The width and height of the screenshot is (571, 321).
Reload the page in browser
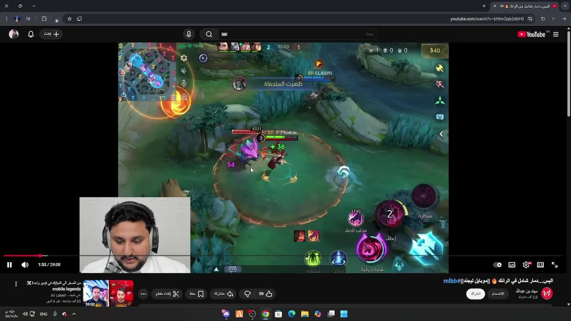pyautogui.click(x=543, y=19)
